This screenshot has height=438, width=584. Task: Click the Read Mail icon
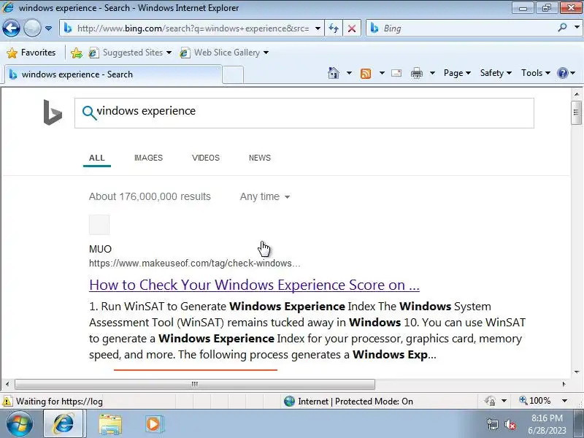click(396, 73)
